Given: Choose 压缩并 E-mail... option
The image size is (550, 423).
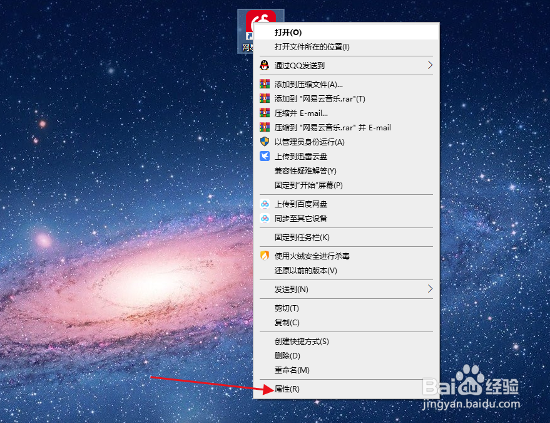Looking at the screenshot, I should pos(346,113).
